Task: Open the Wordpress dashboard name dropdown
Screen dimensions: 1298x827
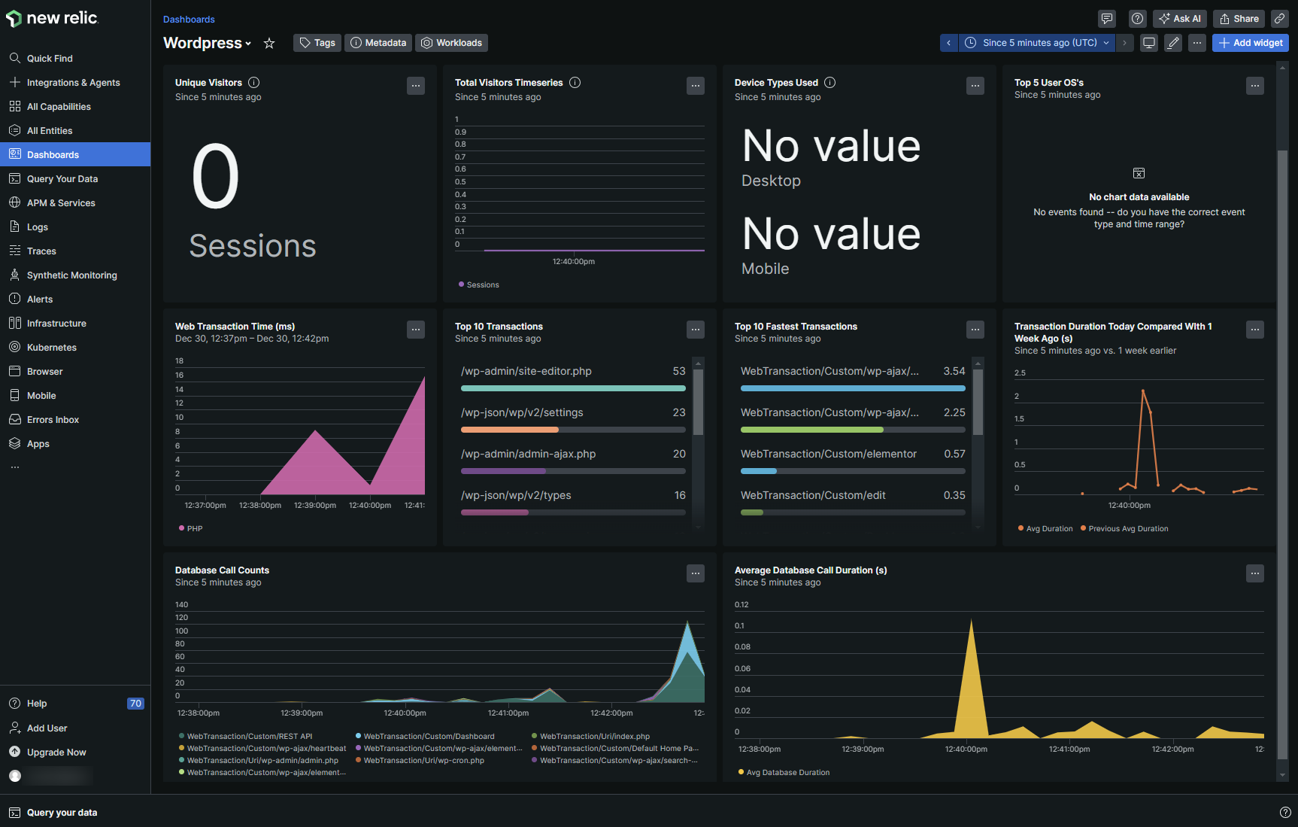Action: 248,43
